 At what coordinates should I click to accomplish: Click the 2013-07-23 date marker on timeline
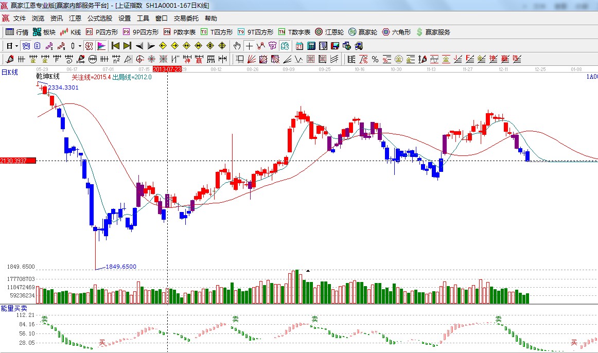(x=167, y=69)
